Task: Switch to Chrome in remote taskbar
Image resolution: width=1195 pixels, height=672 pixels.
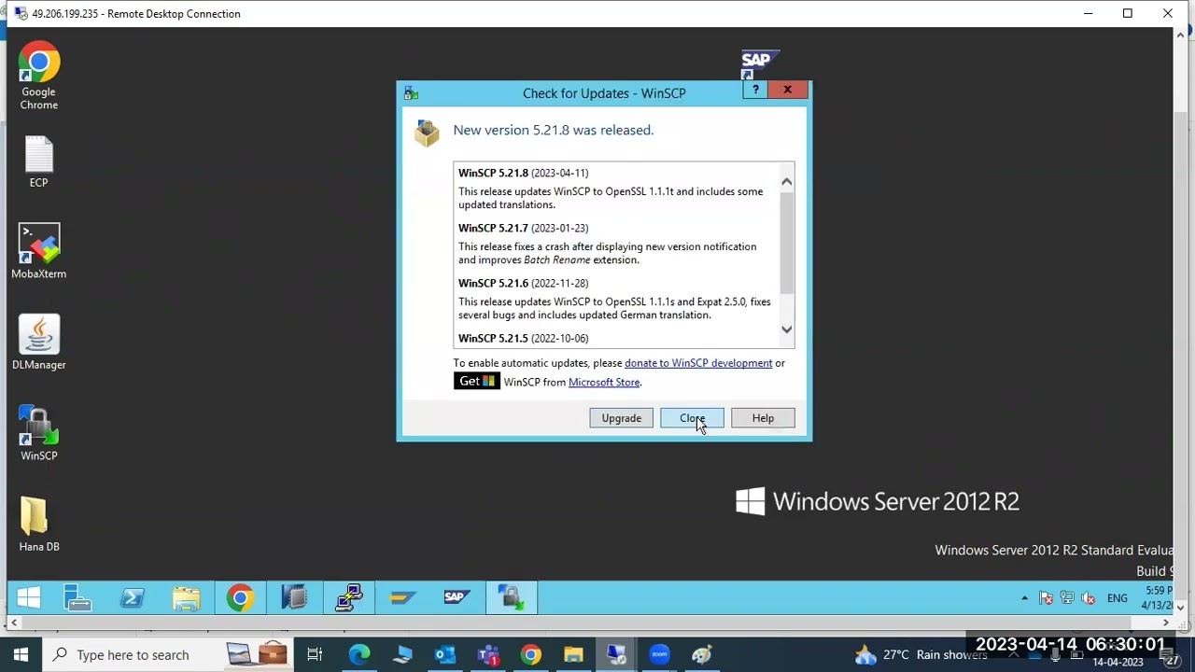Action: click(x=240, y=598)
